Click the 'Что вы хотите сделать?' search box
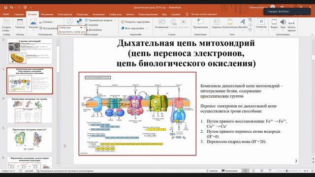This screenshot has height=177, width=315. pos(204,14)
